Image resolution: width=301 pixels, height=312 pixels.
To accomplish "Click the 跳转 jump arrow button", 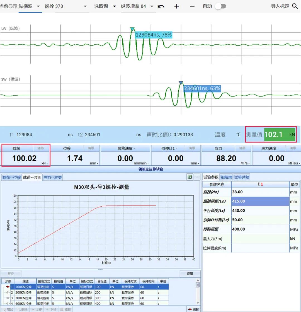I will click(193, 309).
